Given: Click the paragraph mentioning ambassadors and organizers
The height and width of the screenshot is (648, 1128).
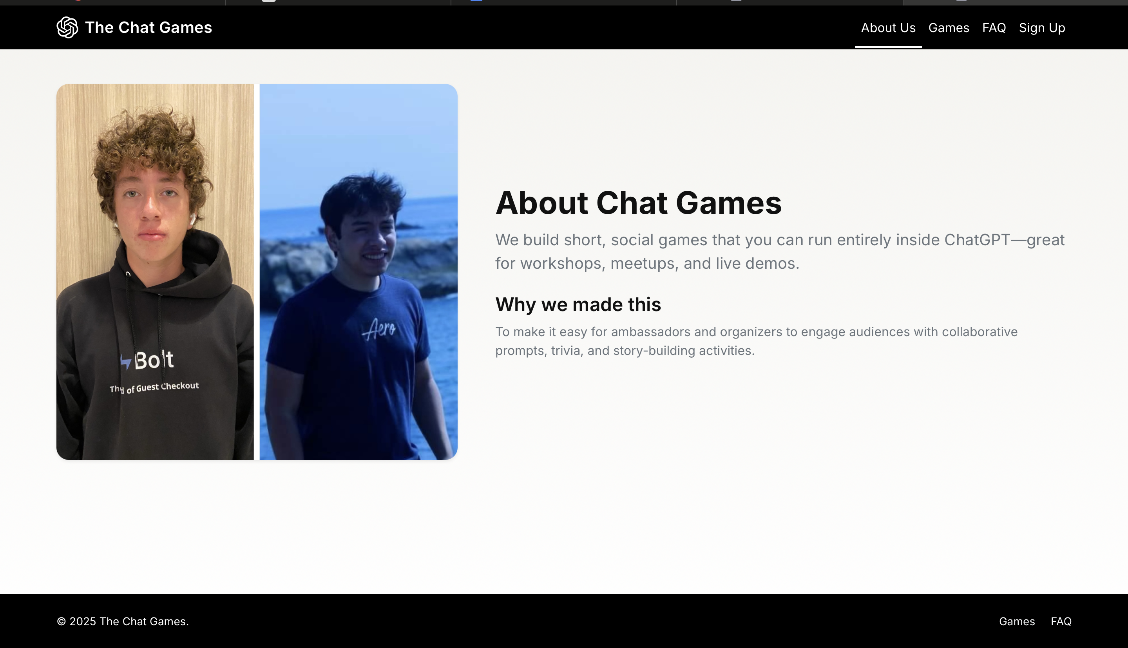Looking at the screenshot, I should point(756,341).
